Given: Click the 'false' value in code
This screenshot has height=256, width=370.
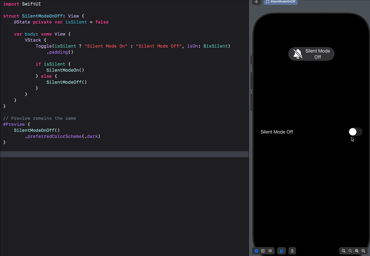Looking at the screenshot, I should coord(102,22).
